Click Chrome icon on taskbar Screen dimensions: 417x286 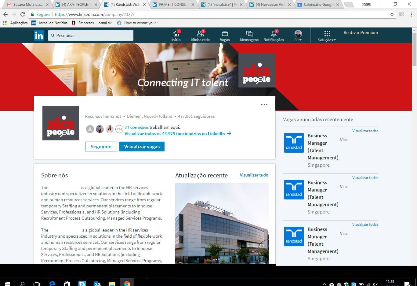tap(127, 284)
